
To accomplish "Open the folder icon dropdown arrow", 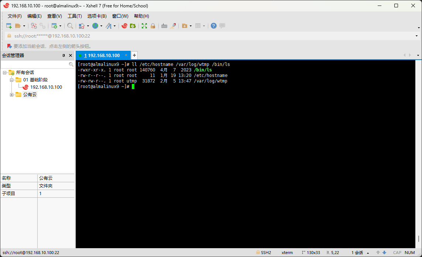I will click(x=24, y=26).
